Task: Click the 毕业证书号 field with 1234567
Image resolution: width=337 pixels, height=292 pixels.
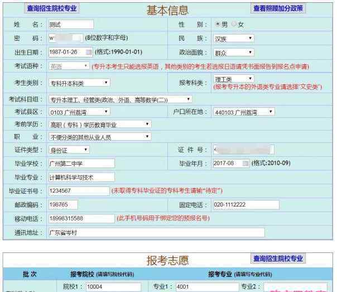Action: point(79,191)
